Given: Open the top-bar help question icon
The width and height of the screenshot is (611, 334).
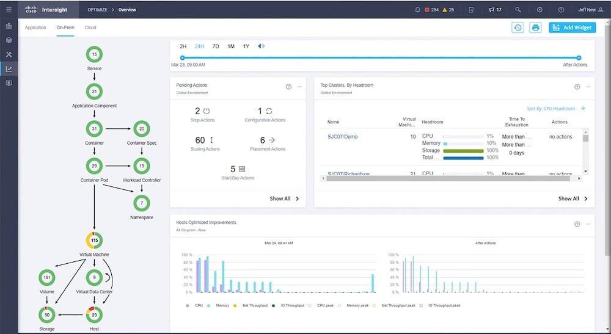Looking at the screenshot, I should pyautogui.click(x=561, y=10).
